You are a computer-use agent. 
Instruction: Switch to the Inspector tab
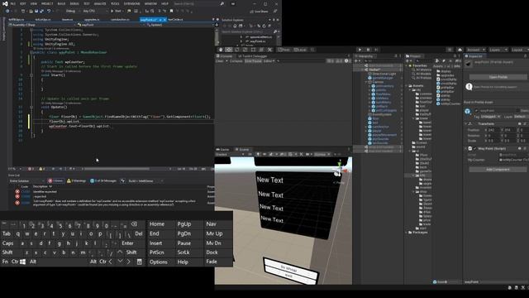(x=474, y=56)
